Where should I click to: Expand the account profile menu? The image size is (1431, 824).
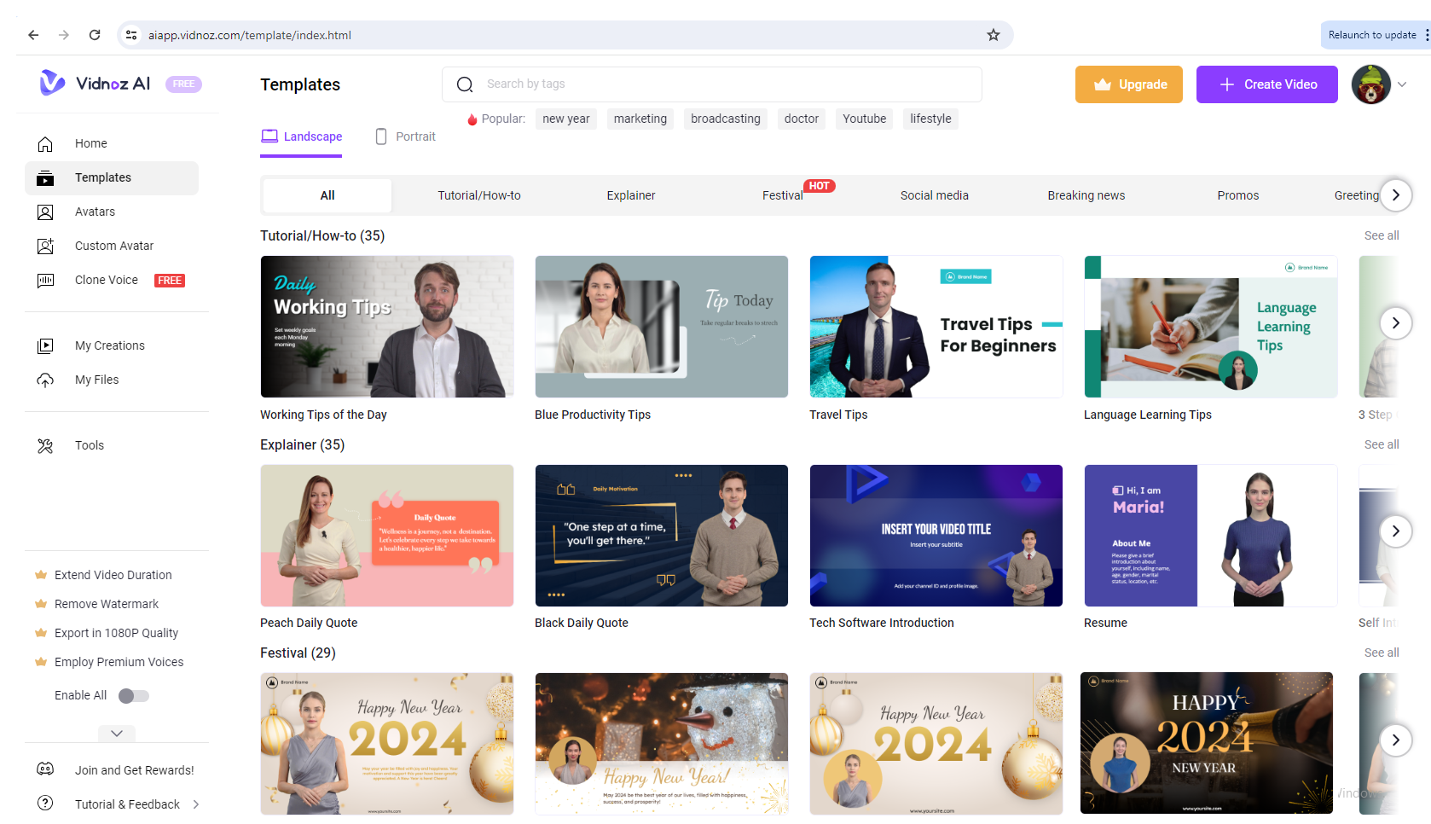[x=1401, y=84]
